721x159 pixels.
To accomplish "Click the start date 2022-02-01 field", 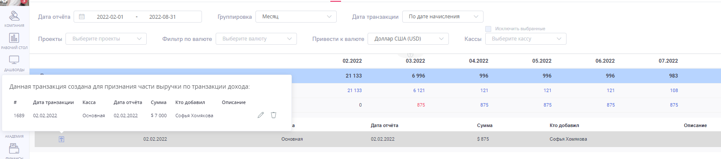I will [110, 17].
